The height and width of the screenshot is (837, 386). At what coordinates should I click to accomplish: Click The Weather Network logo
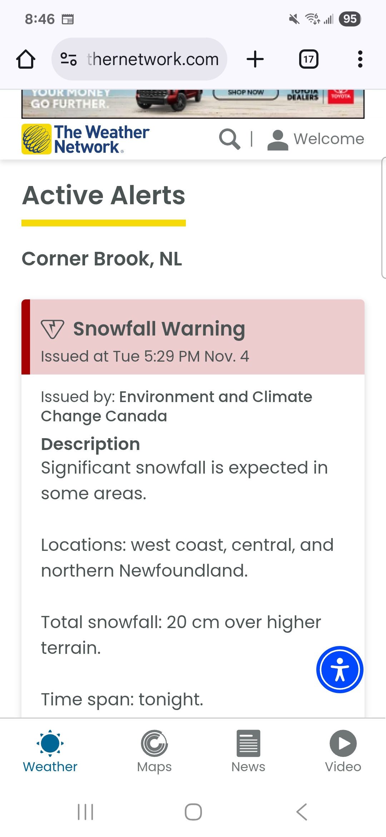click(86, 139)
